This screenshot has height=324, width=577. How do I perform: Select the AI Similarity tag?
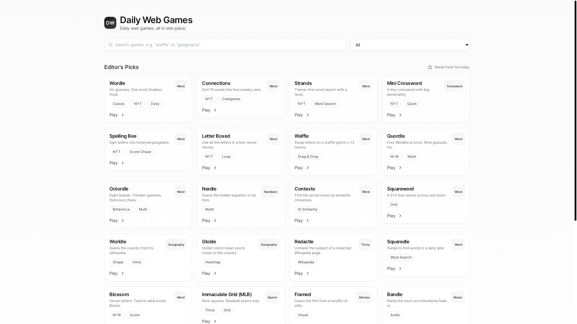pos(308,209)
